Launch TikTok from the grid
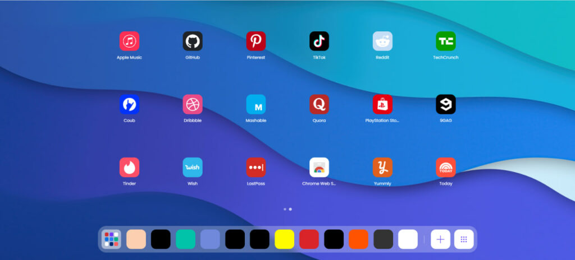Viewport: 575px width, 260px height. (x=319, y=41)
